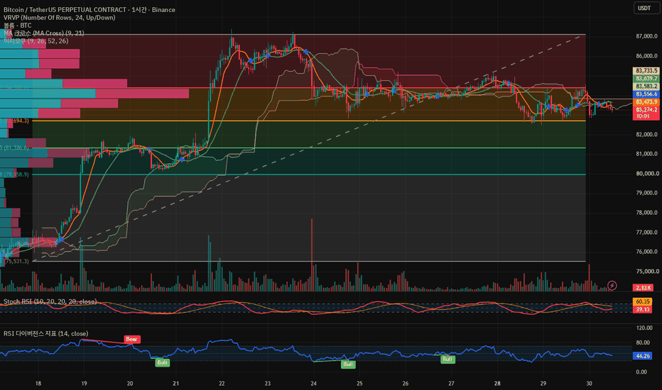Click the 75,000.0 price axis label

pyautogui.click(x=646, y=272)
